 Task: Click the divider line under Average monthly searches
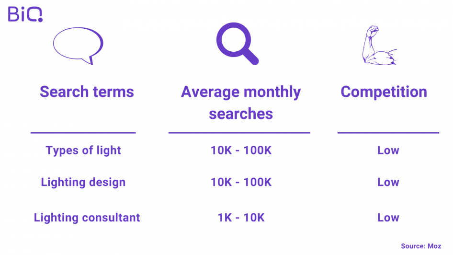(239, 133)
